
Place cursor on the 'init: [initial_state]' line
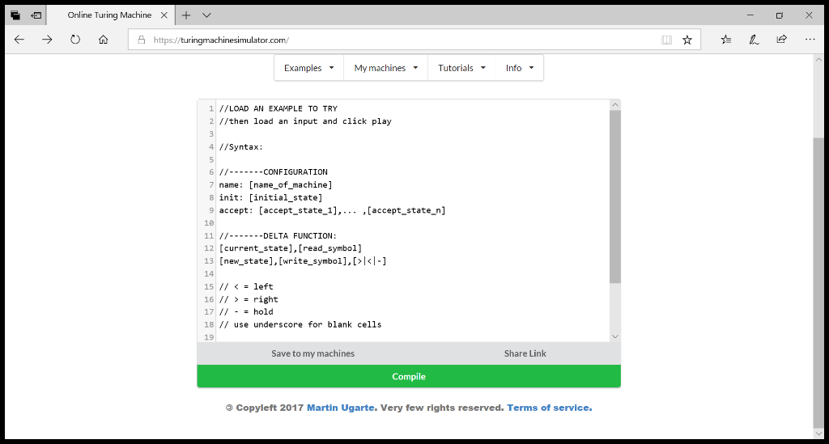coord(270,197)
